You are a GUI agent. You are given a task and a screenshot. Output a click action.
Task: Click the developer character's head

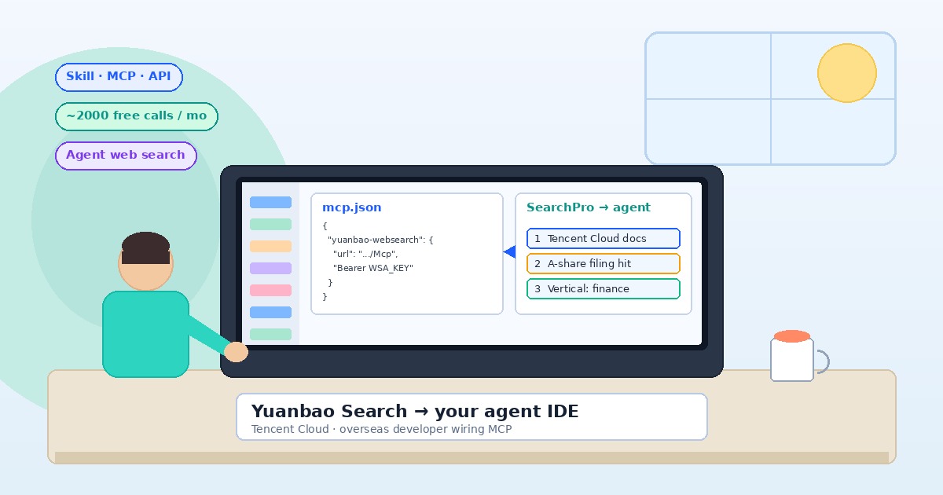pyautogui.click(x=145, y=262)
